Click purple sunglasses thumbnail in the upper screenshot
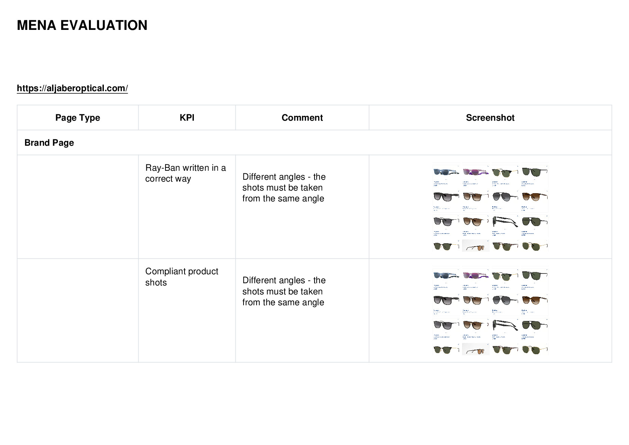 click(x=475, y=172)
